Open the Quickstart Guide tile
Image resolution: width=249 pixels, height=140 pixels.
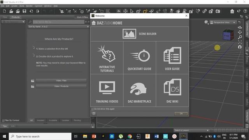[139, 58]
